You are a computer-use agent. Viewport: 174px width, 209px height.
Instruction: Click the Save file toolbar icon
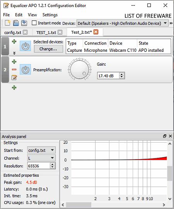[x=16, y=23]
